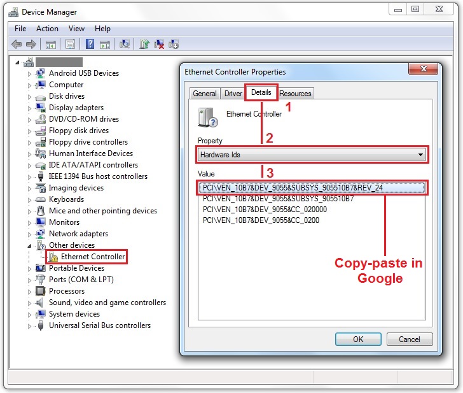Select hardware ID ending with REV_24

click(x=312, y=188)
